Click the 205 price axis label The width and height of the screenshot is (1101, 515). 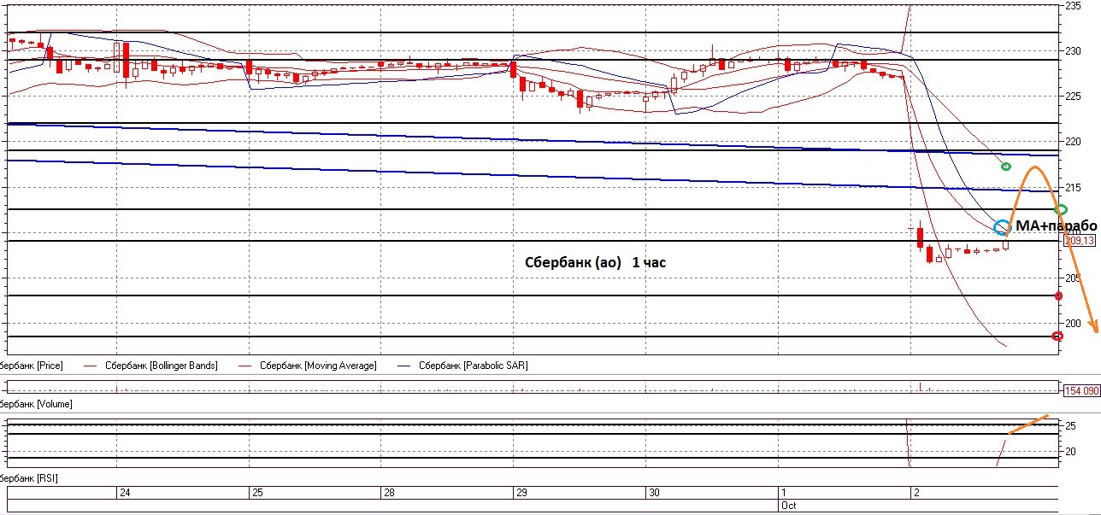(1074, 278)
